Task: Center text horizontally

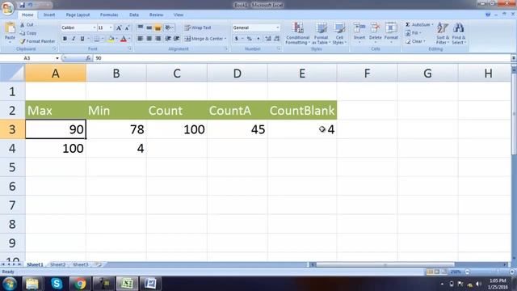Action: click(x=149, y=39)
